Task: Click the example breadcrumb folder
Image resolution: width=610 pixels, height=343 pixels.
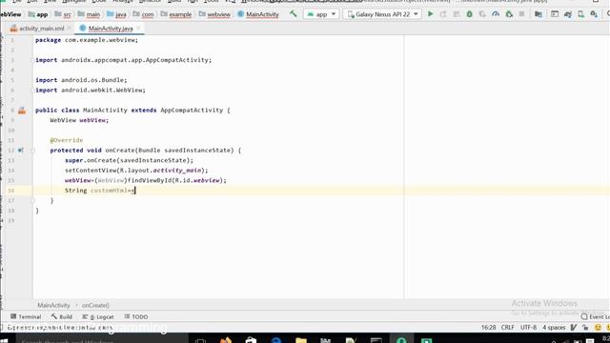Action: (x=175, y=14)
